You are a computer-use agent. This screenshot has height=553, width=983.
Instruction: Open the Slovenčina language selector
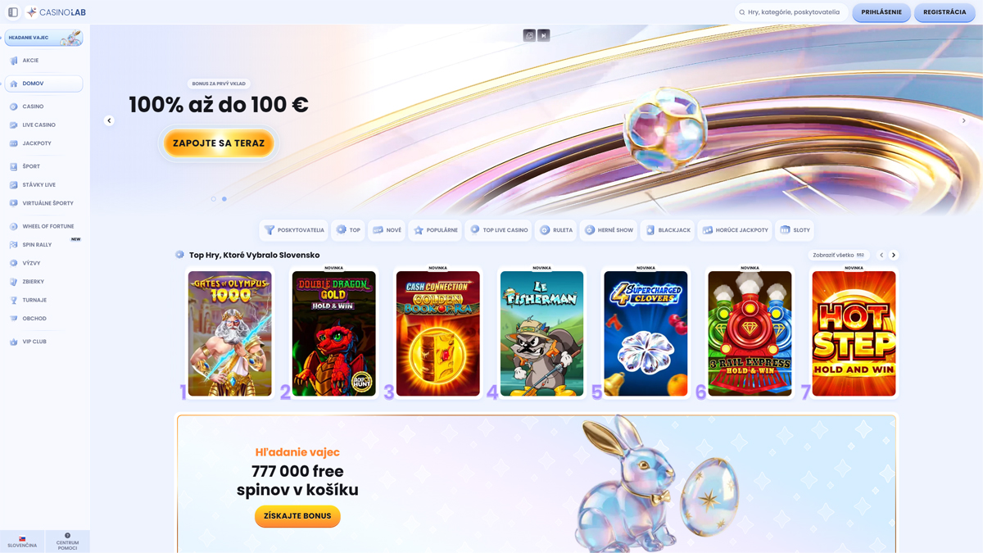(x=22, y=542)
